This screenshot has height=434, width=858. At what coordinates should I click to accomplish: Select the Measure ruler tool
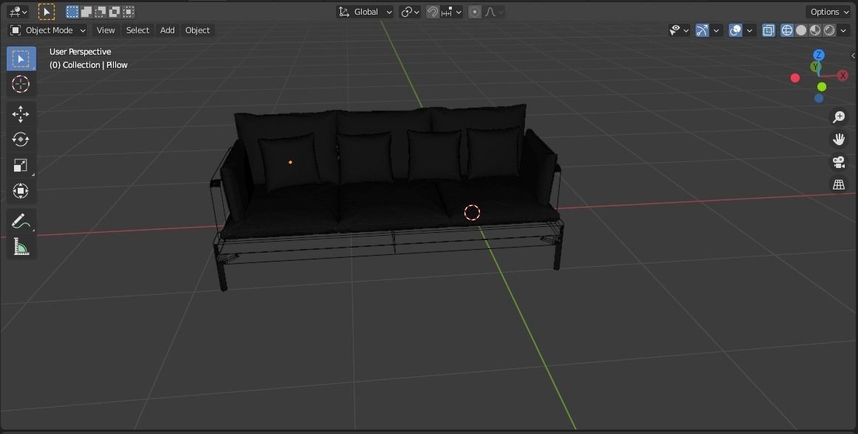(21, 247)
